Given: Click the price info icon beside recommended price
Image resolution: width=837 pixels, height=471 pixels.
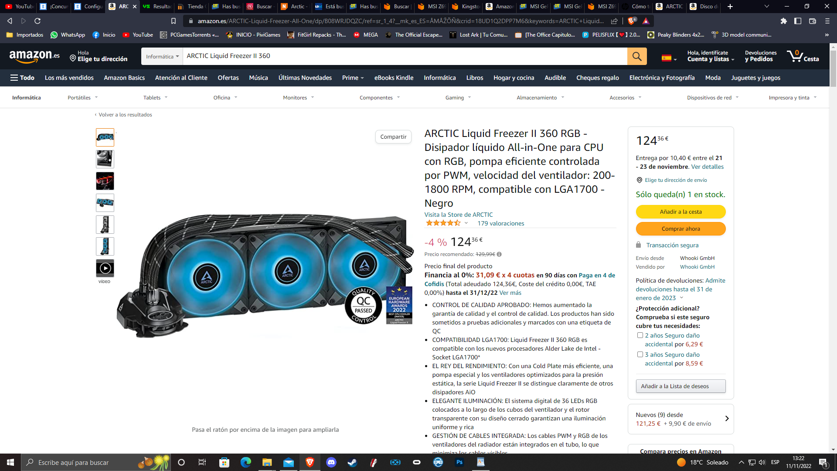Looking at the screenshot, I should pyautogui.click(x=499, y=254).
